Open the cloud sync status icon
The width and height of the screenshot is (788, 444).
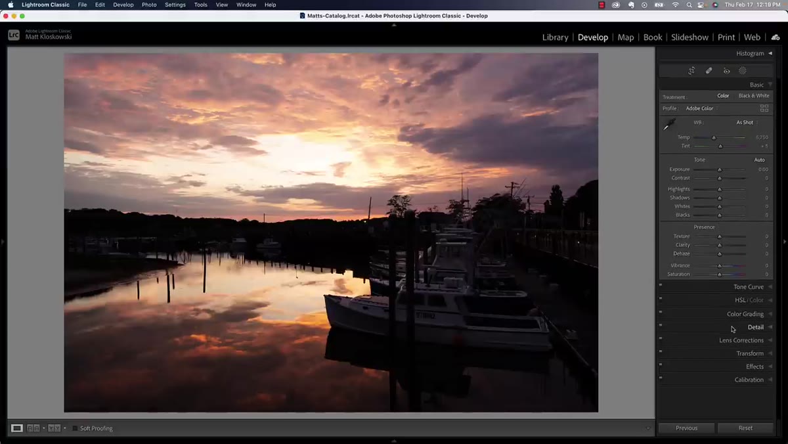776,37
